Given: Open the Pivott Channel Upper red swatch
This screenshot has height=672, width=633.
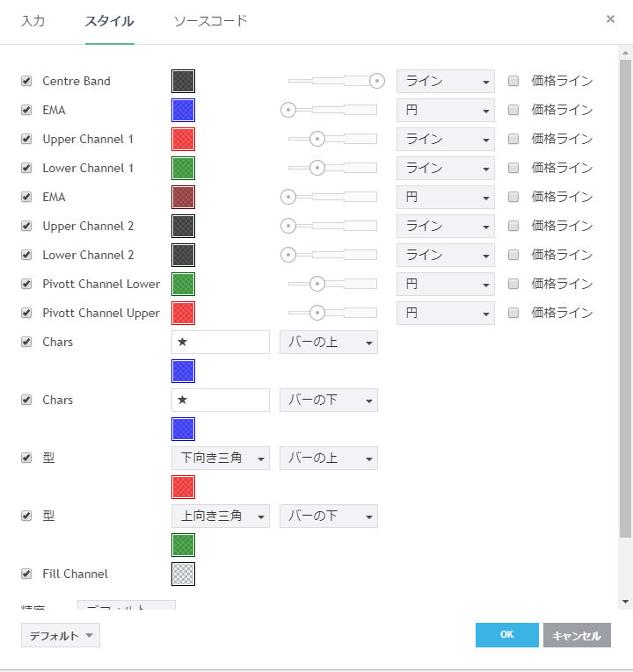Looking at the screenshot, I should 183,313.
